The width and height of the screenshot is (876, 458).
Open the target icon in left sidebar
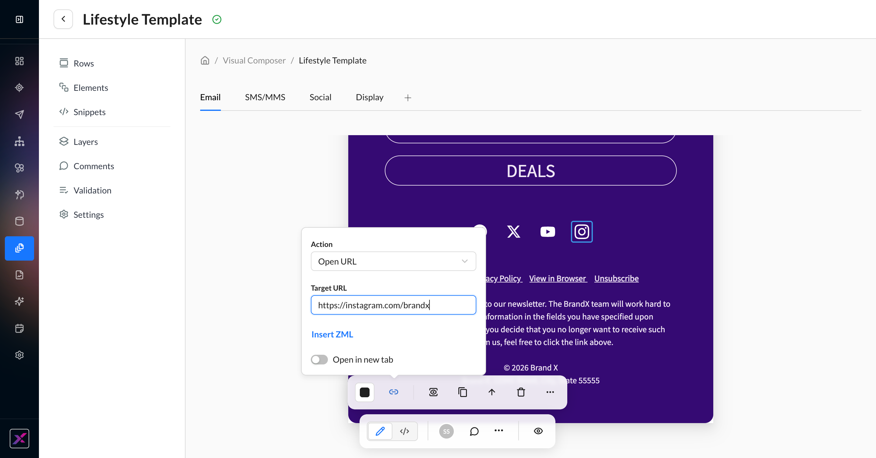[x=19, y=87]
